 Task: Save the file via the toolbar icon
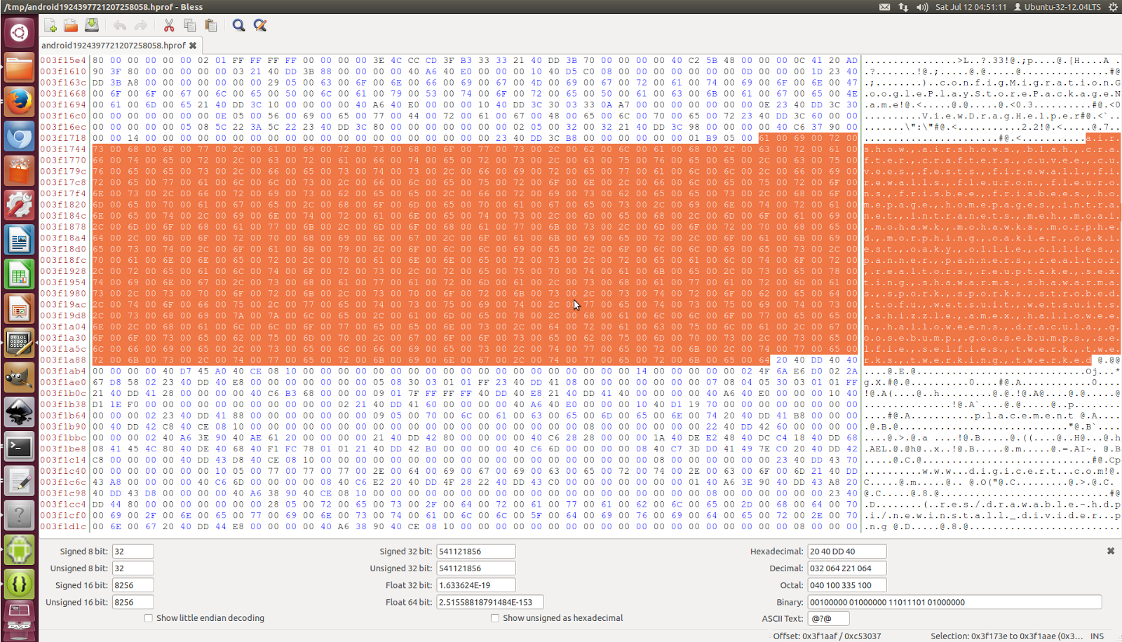coord(91,25)
